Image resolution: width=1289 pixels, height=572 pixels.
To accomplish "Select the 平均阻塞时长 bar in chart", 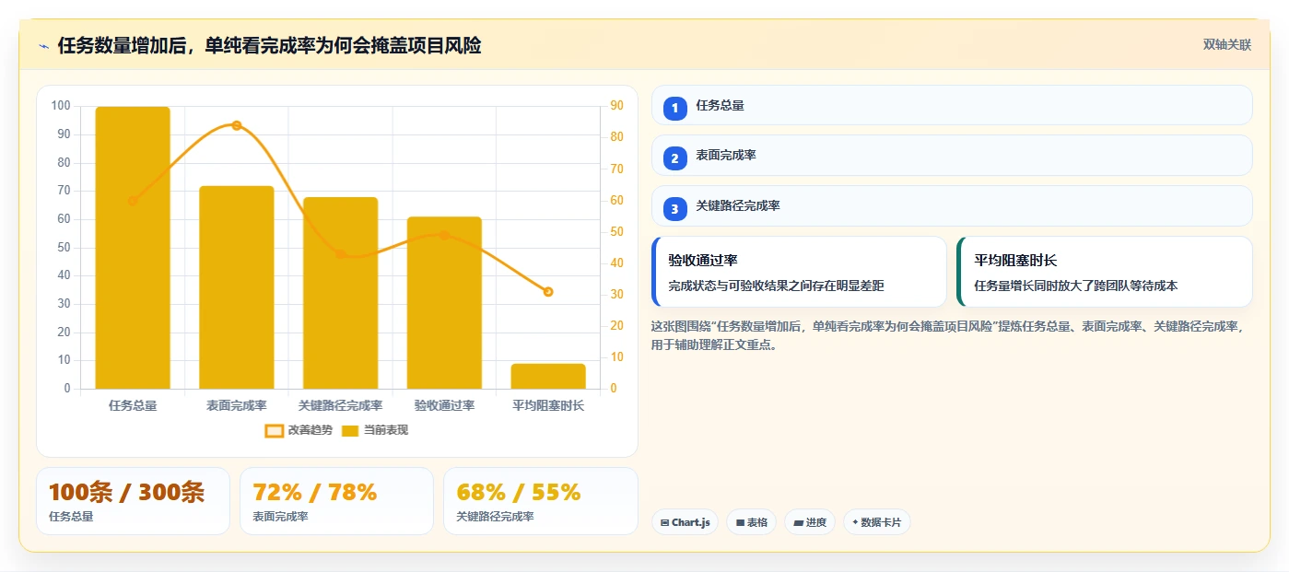I will point(548,376).
